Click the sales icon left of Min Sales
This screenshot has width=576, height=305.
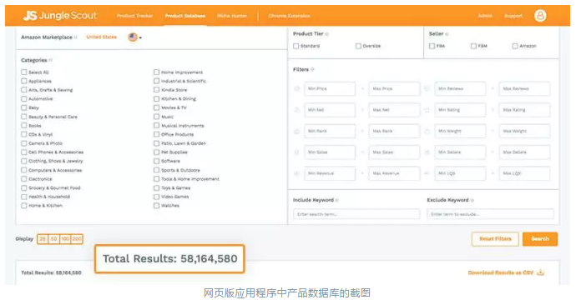(297, 152)
